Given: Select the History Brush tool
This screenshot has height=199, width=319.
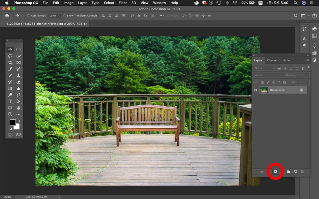Looking at the screenshot, I should 10,82.
